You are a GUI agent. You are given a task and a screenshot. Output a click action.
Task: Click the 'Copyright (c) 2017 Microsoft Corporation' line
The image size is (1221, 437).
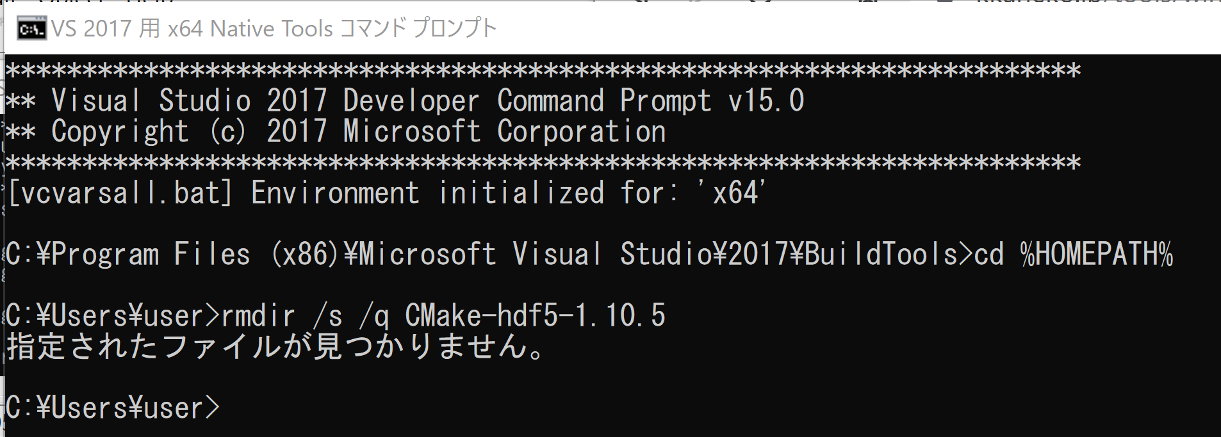[359, 132]
